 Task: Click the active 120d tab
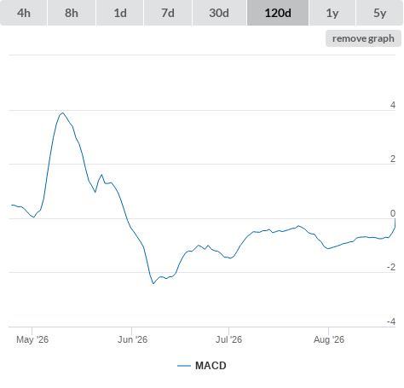click(x=278, y=13)
